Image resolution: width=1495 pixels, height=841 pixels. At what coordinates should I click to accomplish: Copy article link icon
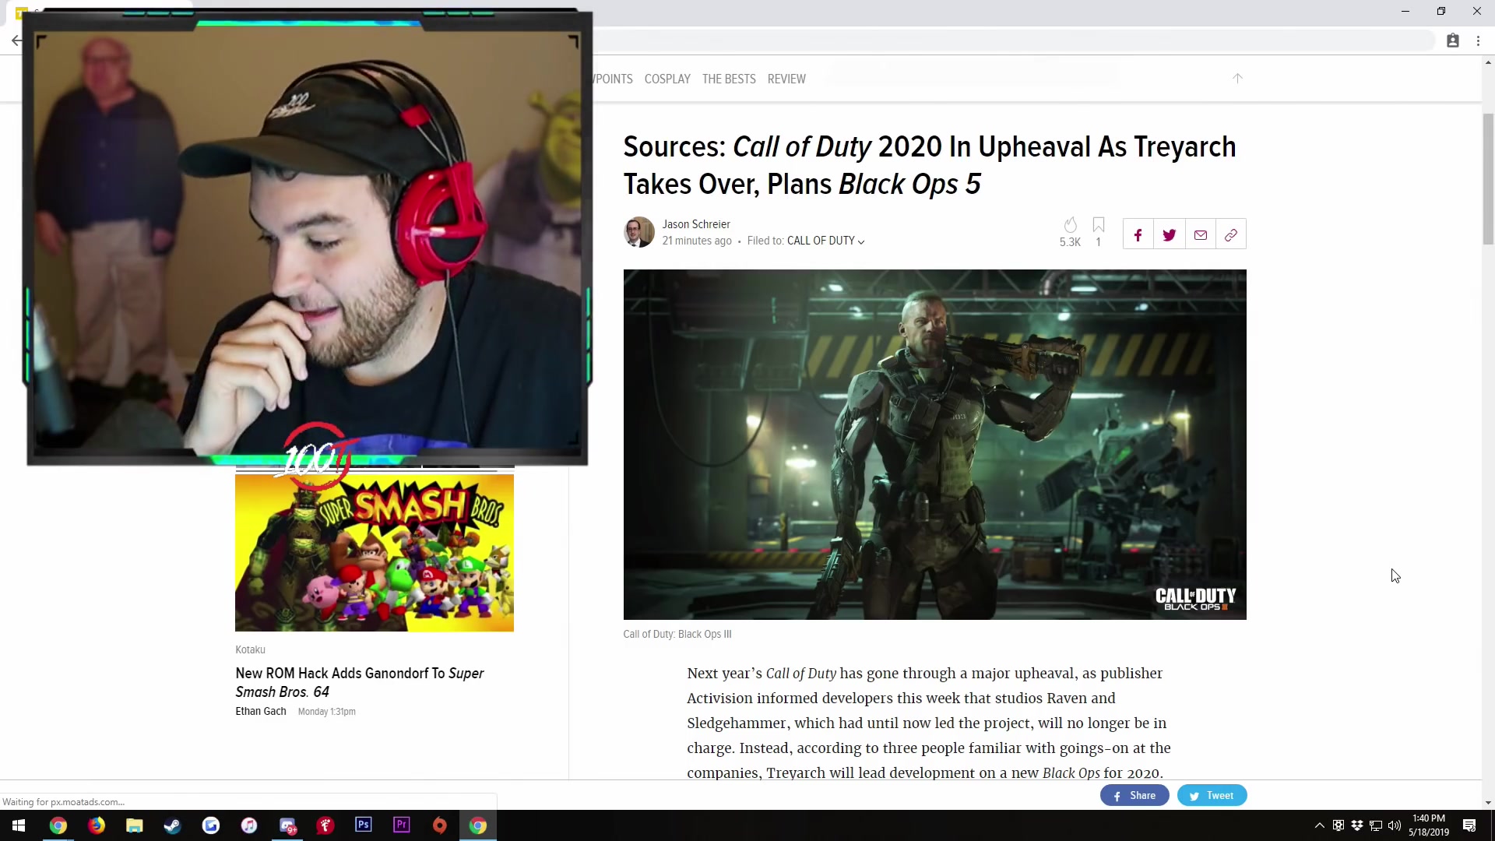[1230, 235]
